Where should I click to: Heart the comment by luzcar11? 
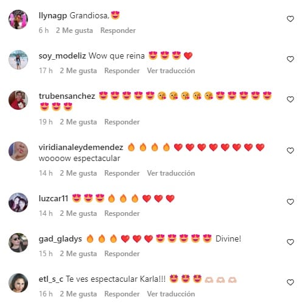pos(290,202)
